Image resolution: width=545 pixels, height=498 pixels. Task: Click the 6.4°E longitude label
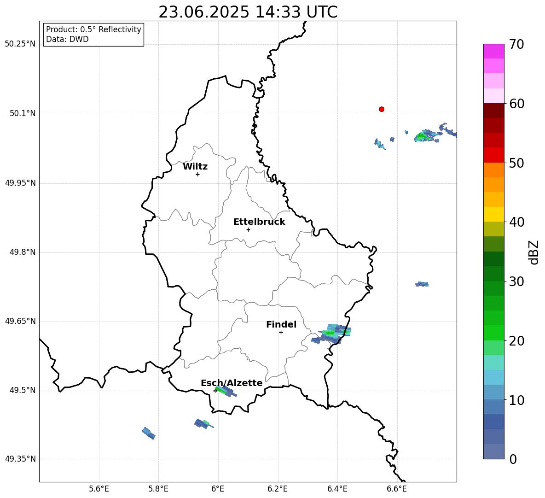coord(337,489)
